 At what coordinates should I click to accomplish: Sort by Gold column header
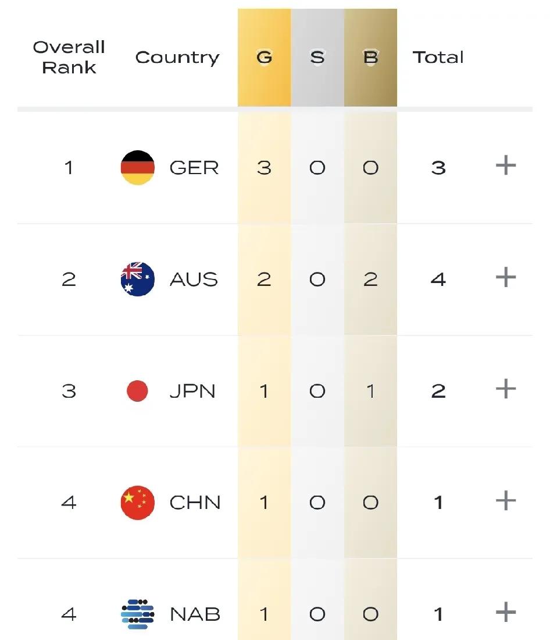click(x=265, y=58)
